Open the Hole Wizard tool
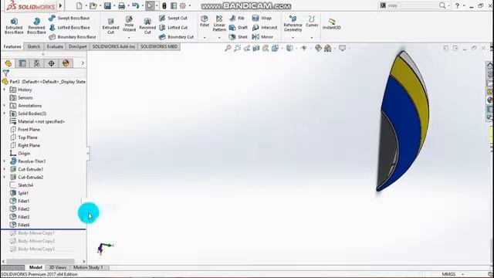 (x=129, y=24)
